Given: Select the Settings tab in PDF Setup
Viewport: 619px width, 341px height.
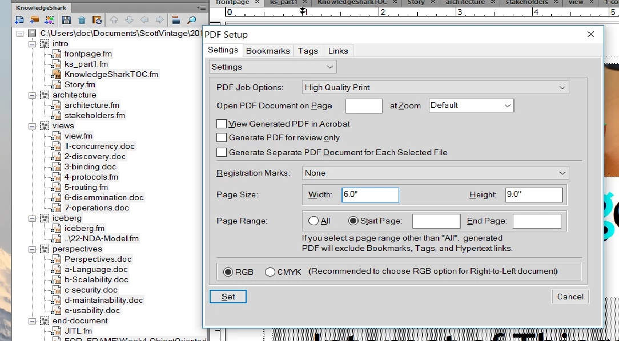Looking at the screenshot, I should tap(223, 50).
